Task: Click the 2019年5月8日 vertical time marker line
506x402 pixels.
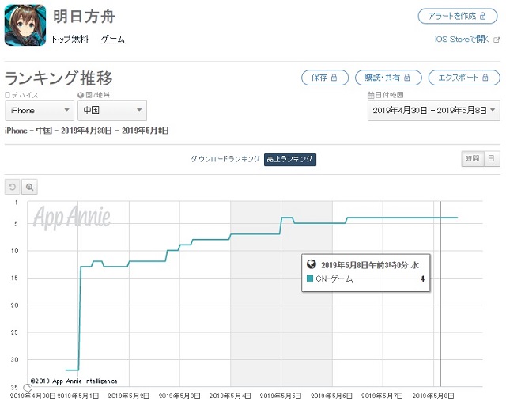Action: point(440,294)
